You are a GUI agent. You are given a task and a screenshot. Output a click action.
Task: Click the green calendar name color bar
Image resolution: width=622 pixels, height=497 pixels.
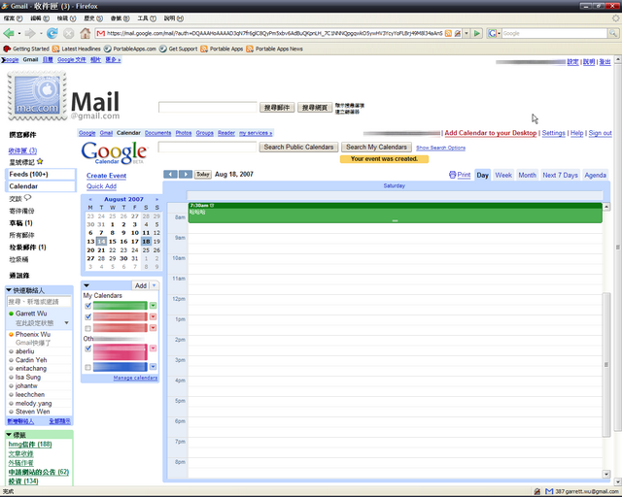tap(120, 306)
